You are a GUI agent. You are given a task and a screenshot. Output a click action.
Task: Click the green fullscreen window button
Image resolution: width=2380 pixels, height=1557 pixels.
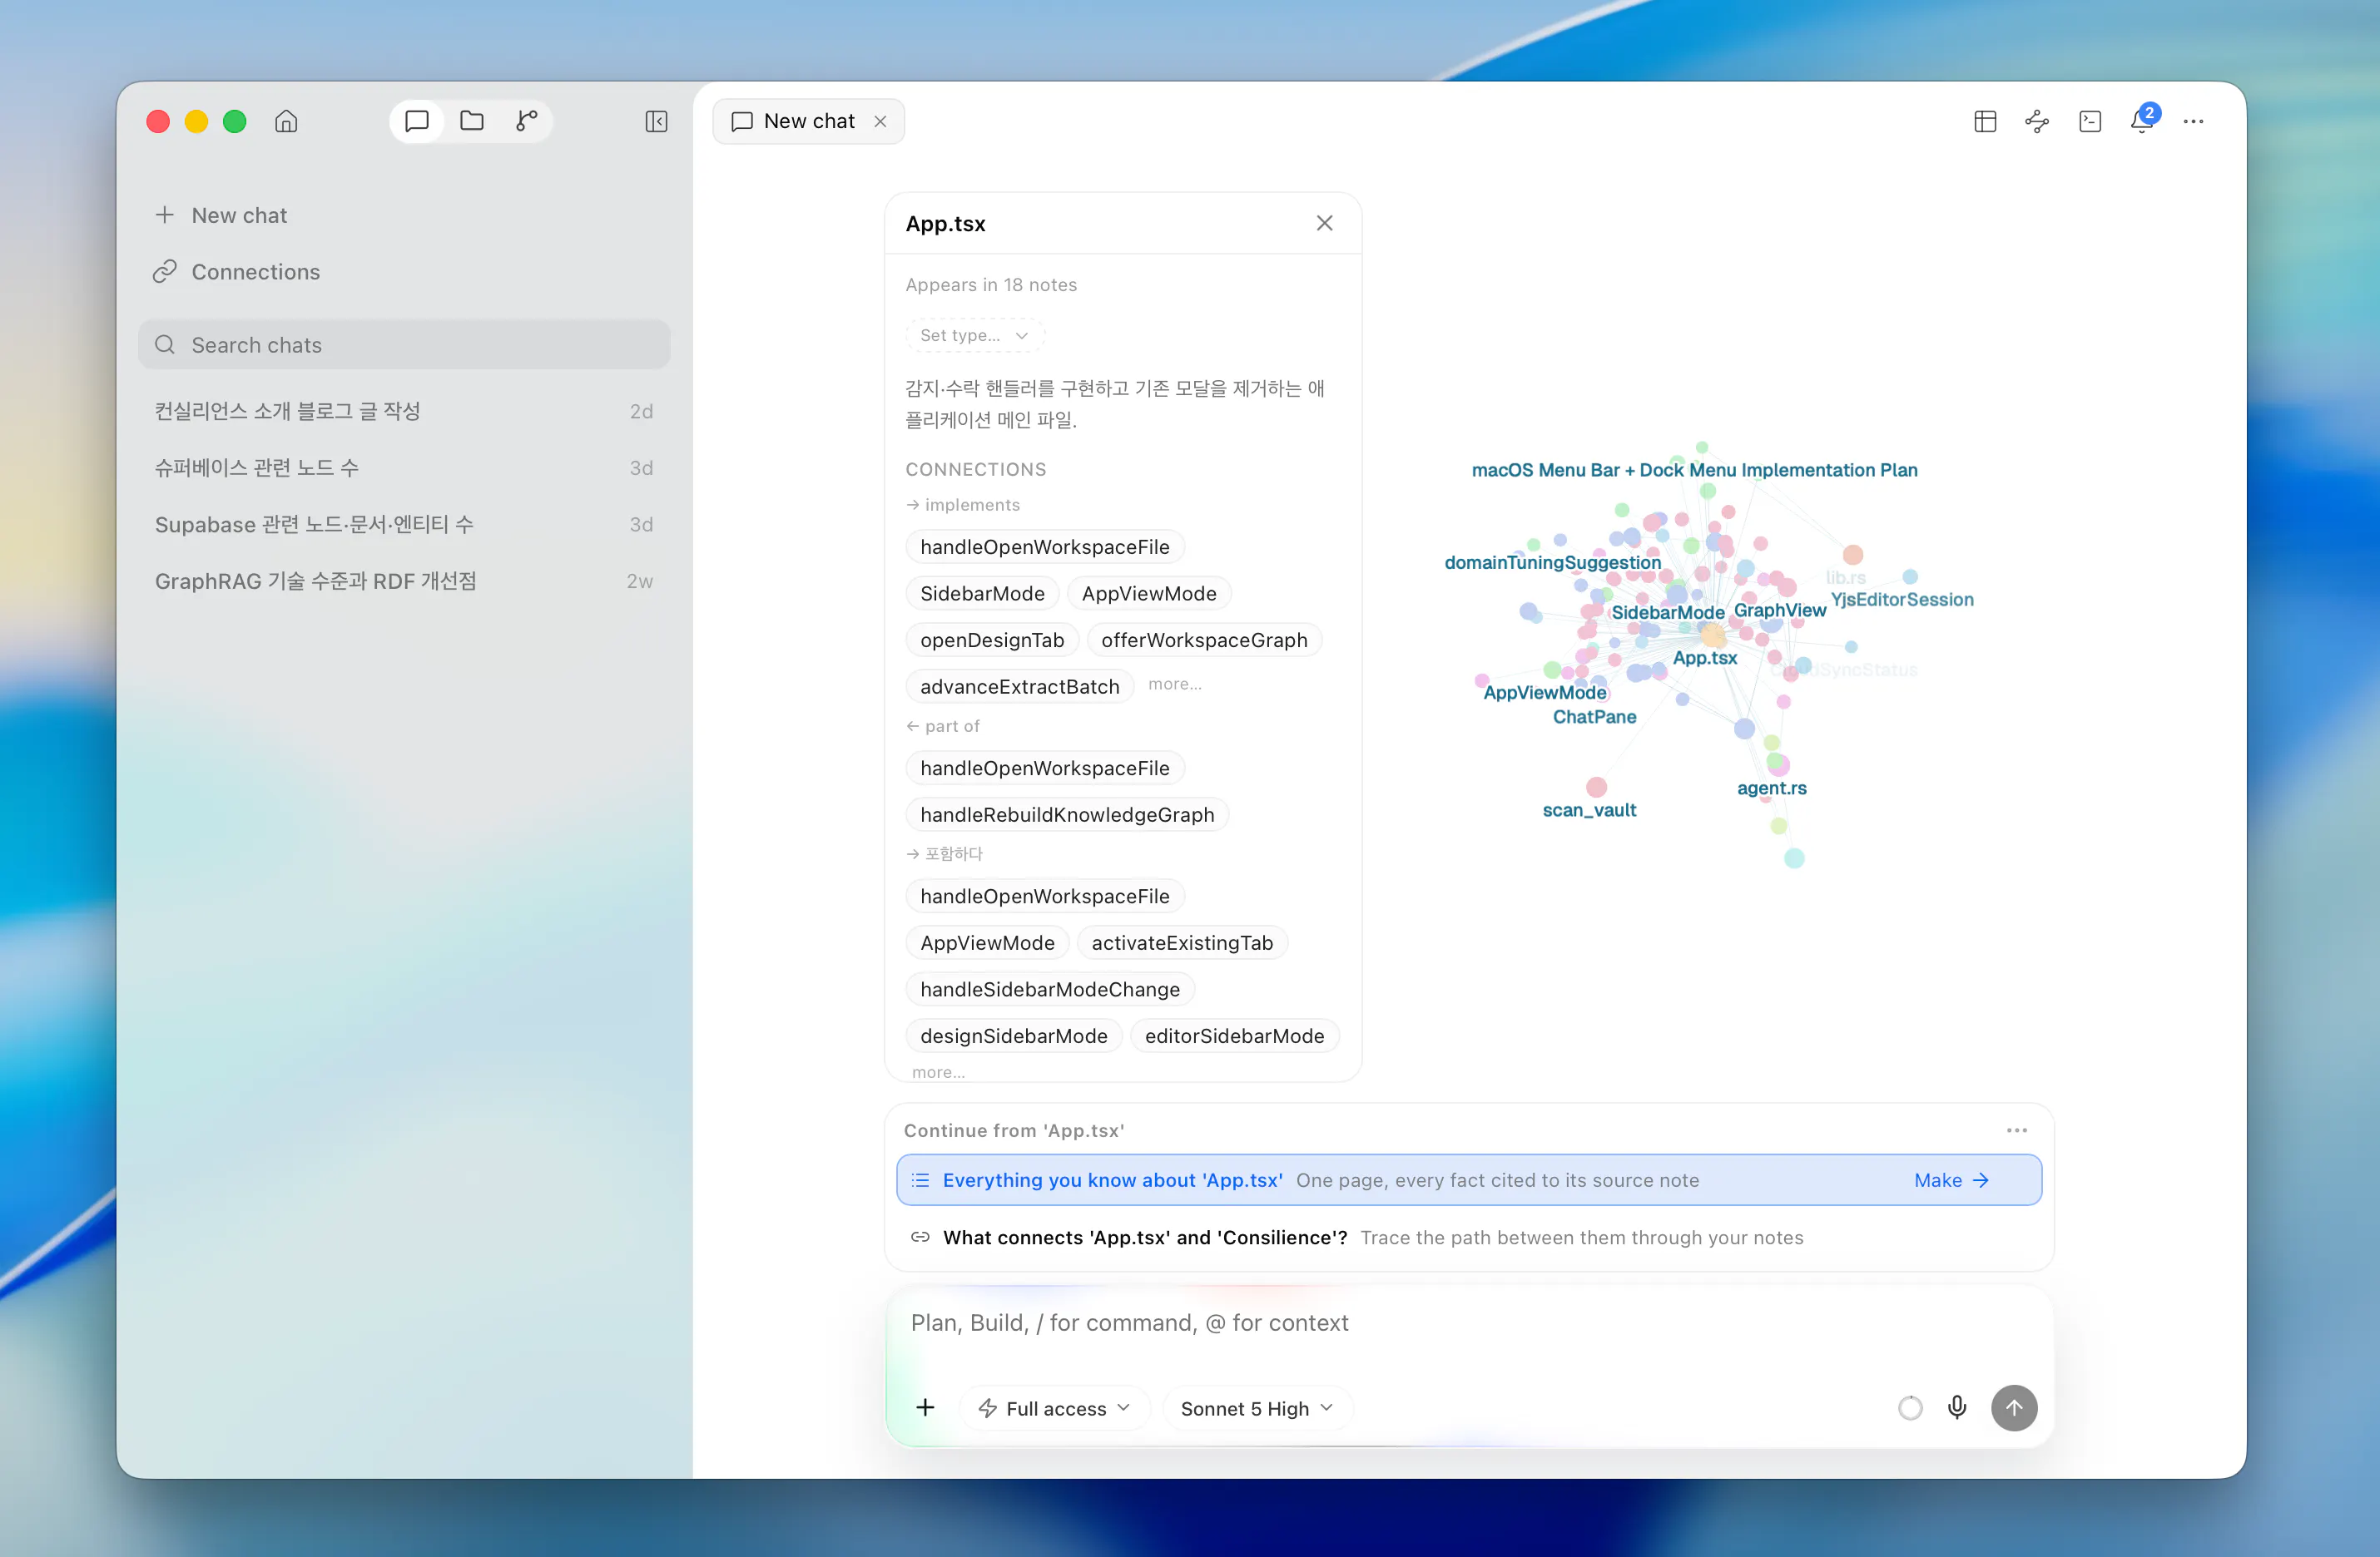click(x=235, y=121)
